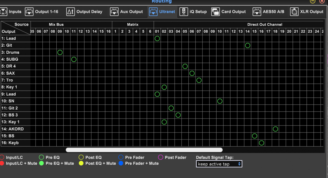Click the Matrix group header
This screenshot has height=178, width=328.
[133, 25]
